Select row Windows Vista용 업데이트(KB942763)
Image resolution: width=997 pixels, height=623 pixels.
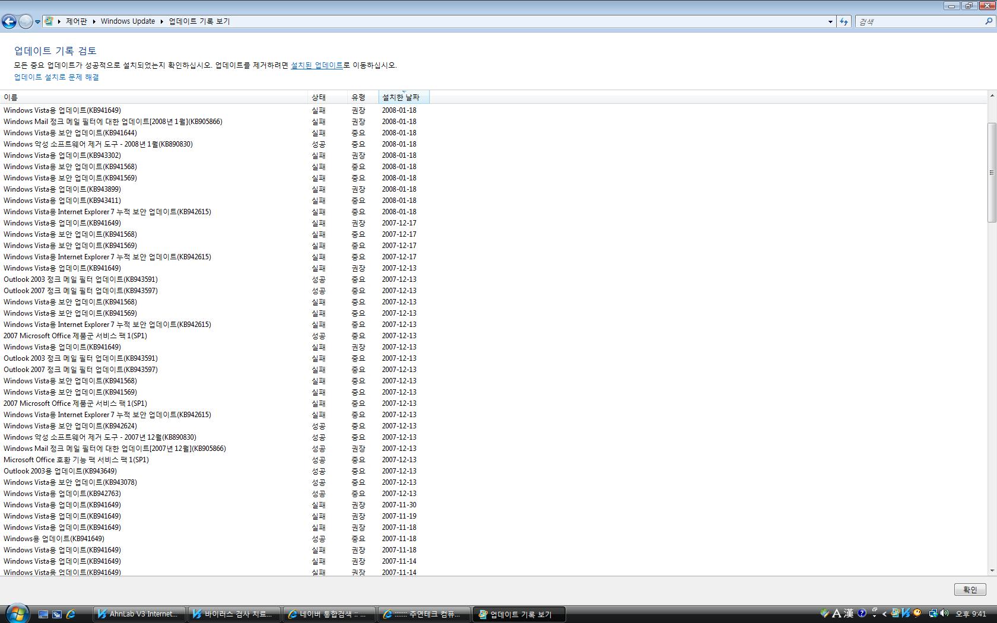point(215,494)
